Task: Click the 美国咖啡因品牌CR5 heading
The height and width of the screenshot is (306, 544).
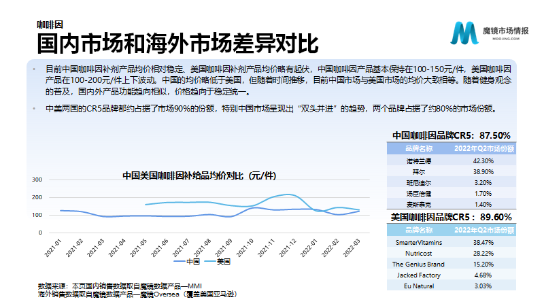Action: click(452, 217)
